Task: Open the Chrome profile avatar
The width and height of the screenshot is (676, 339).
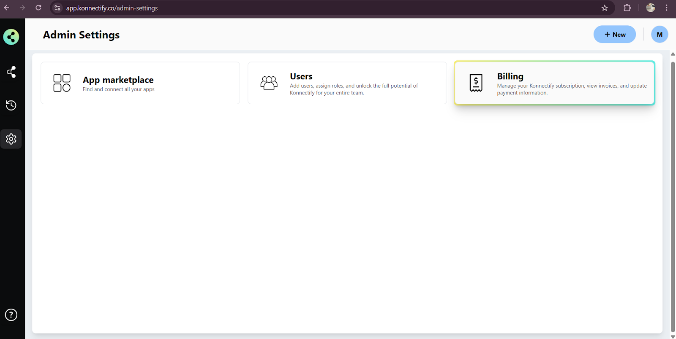Action: pyautogui.click(x=651, y=8)
